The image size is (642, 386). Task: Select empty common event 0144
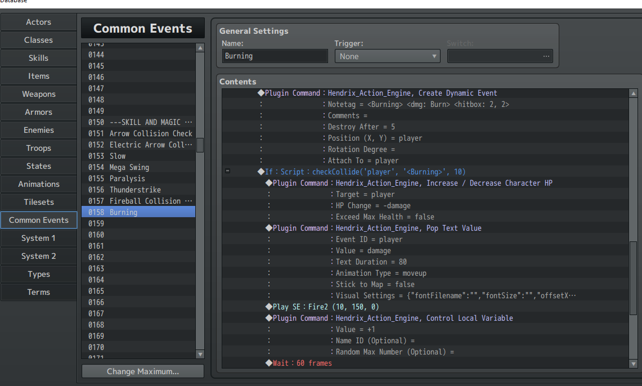click(138, 55)
